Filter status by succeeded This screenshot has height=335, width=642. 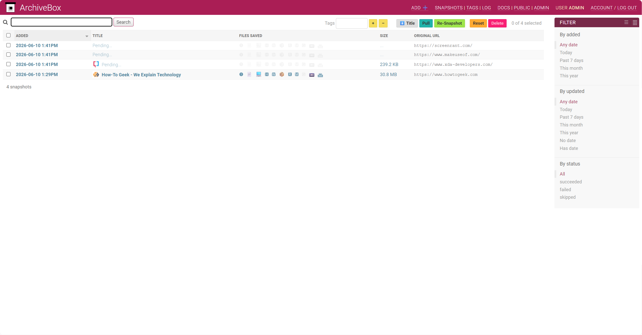tap(571, 182)
